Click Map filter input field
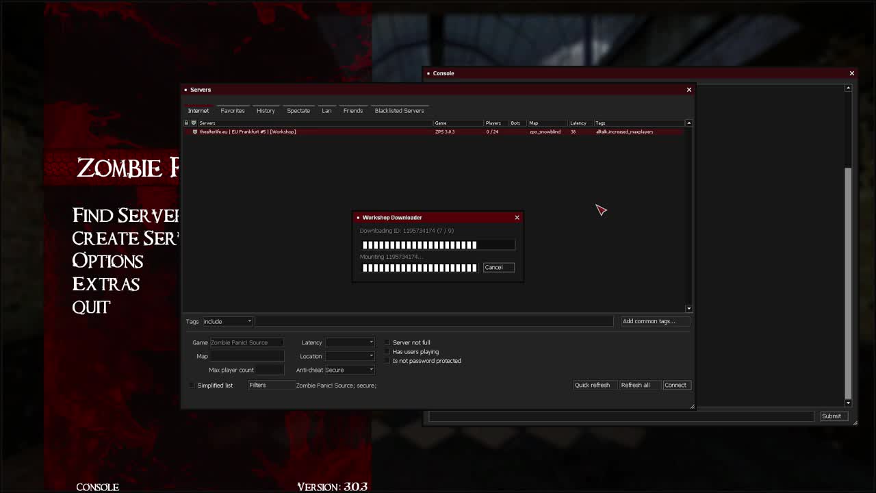The height and width of the screenshot is (493, 876). (x=247, y=356)
